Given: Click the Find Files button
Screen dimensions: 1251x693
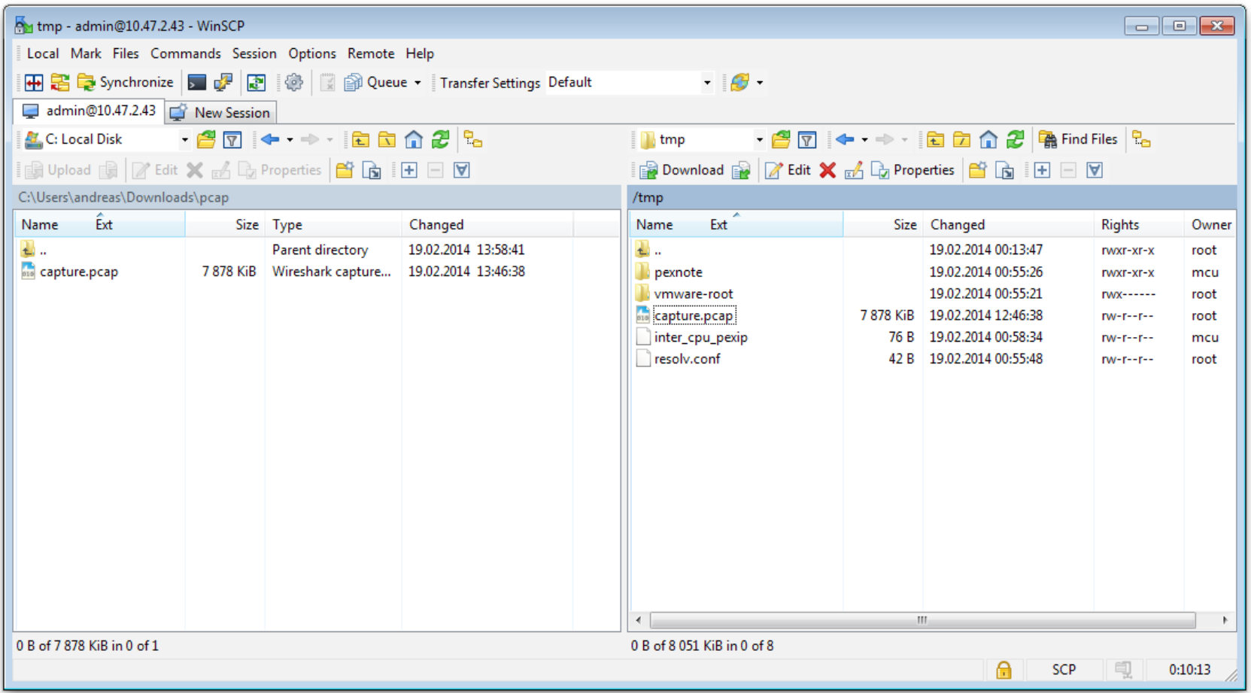Looking at the screenshot, I should pos(1078,140).
